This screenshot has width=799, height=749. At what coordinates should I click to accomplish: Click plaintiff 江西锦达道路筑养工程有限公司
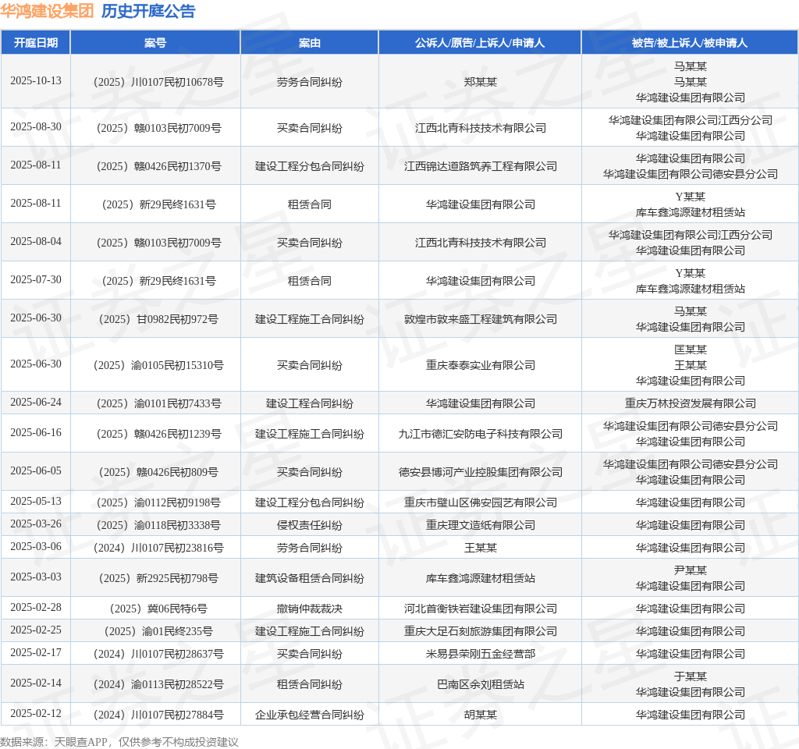click(x=480, y=166)
